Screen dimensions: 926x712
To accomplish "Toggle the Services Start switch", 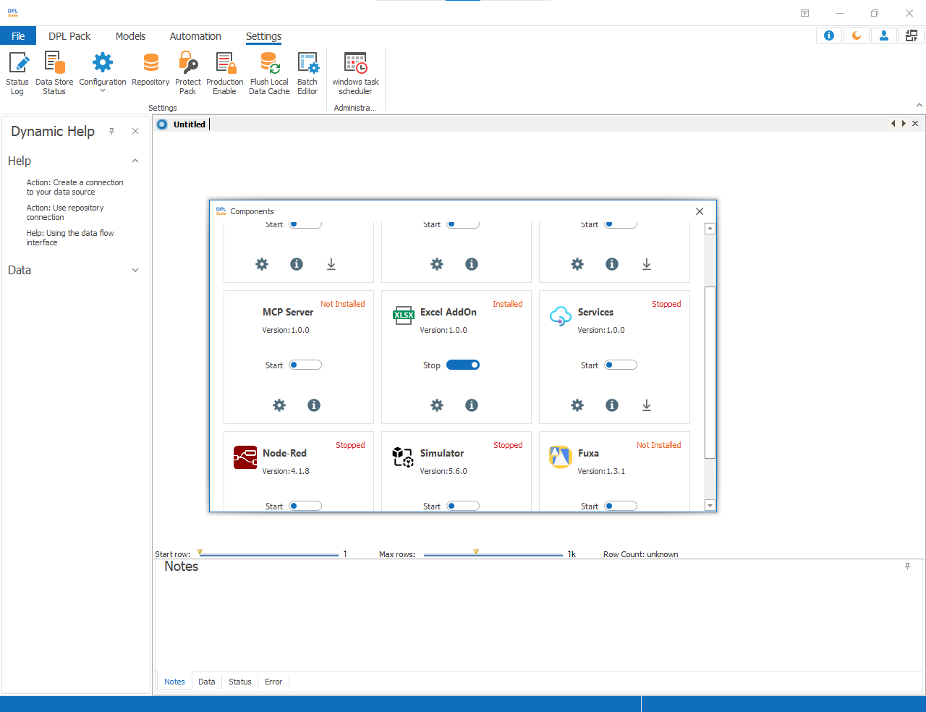I will pyautogui.click(x=621, y=365).
